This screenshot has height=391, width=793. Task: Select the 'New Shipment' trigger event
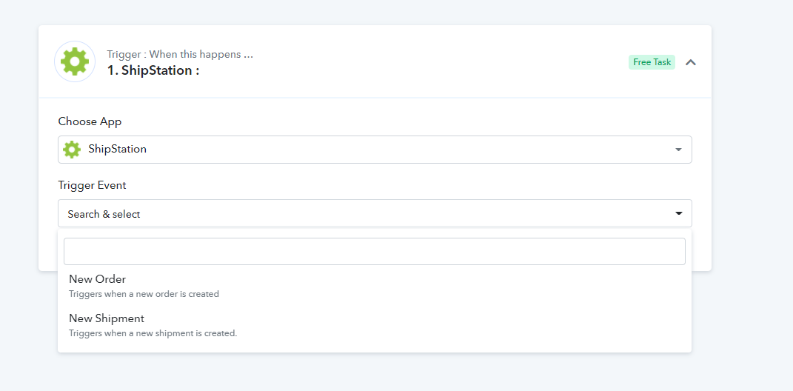point(374,326)
